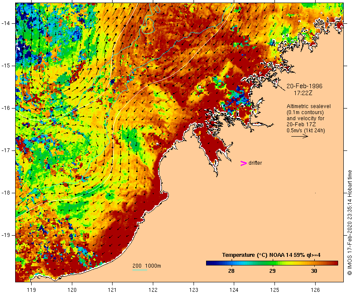Viewport: 355px width, 294px height.
Task: Click the '28' color bar value
Action: [231, 271]
